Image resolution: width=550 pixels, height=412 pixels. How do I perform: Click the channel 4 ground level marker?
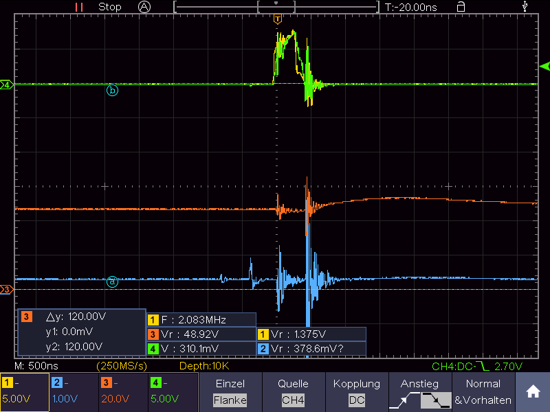7,84
